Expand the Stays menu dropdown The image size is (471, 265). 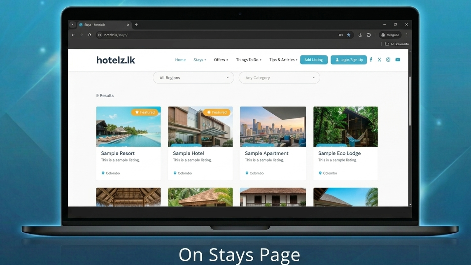(x=200, y=60)
